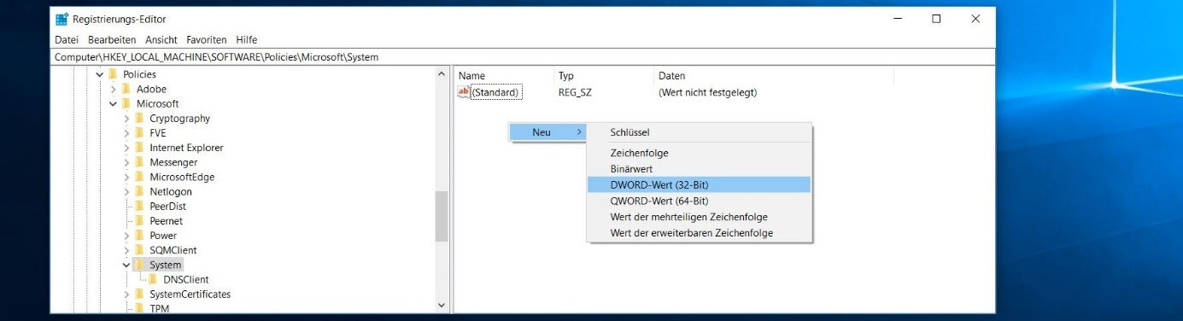The width and height of the screenshot is (1183, 321).
Task: Select Binärwert in the submenu
Action: pos(699,169)
